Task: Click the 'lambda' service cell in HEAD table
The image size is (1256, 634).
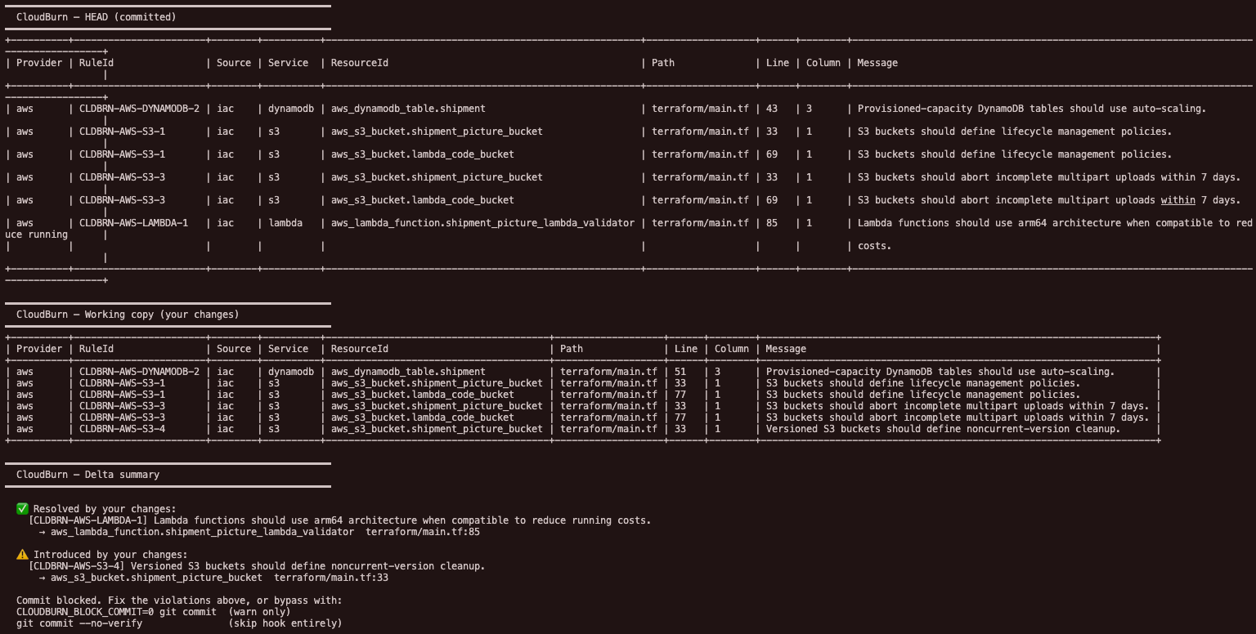Action: (x=285, y=223)
